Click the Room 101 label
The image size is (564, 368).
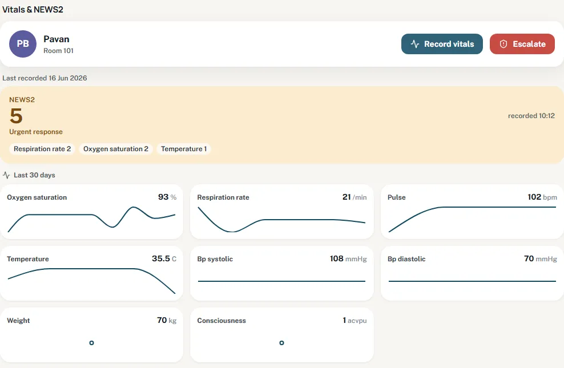[58, 51]
